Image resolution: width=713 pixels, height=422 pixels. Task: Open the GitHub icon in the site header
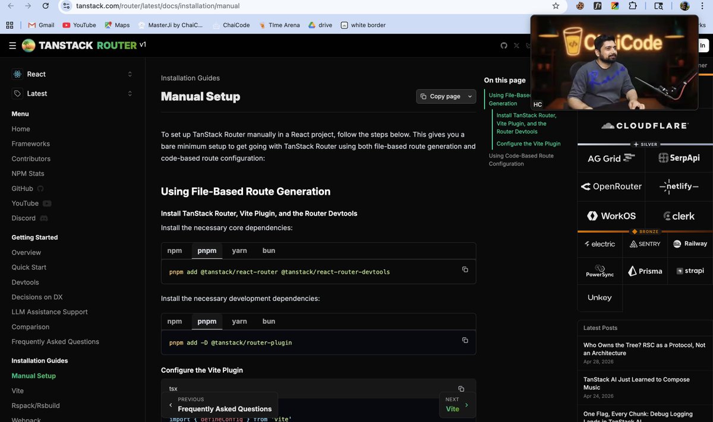(x=504, y=46)
